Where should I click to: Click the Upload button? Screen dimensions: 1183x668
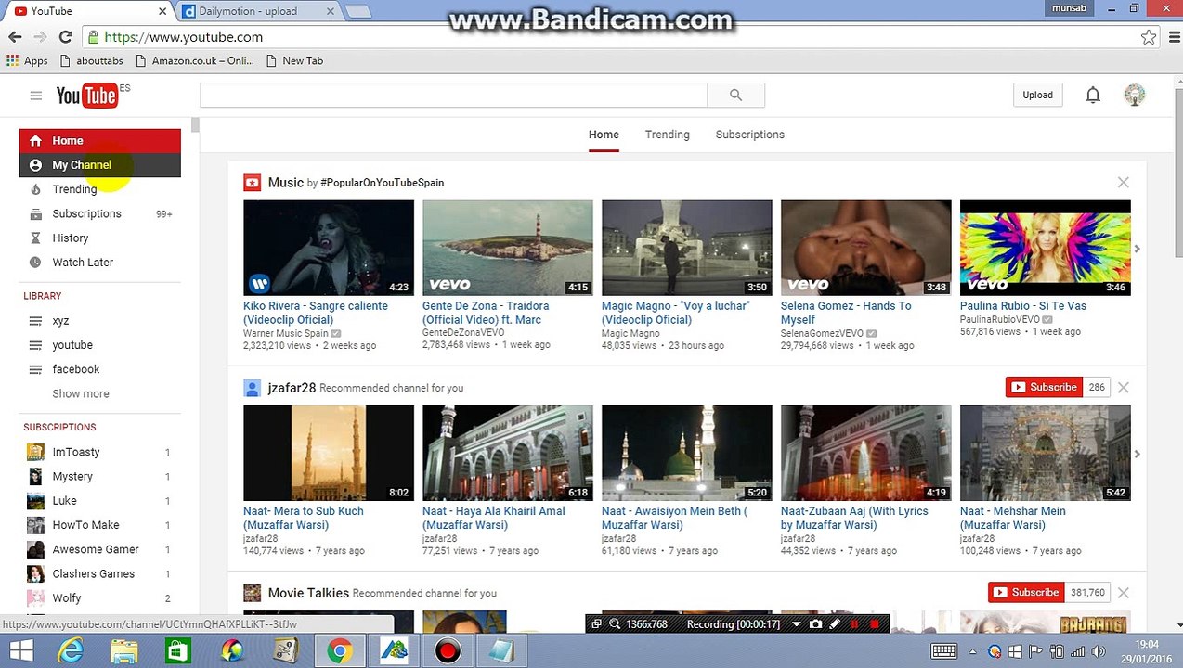coord(1037,95)
